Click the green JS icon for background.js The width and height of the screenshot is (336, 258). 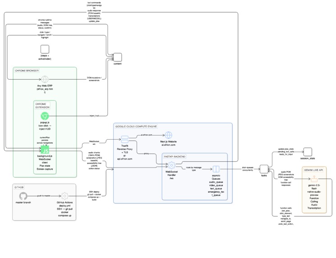[x=45, y=150]
